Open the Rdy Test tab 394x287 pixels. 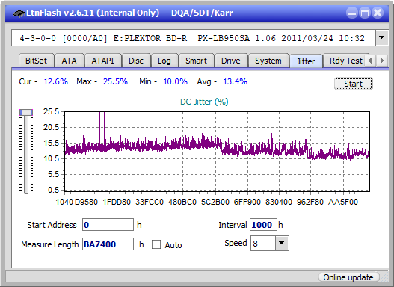(x=345, y=61)
